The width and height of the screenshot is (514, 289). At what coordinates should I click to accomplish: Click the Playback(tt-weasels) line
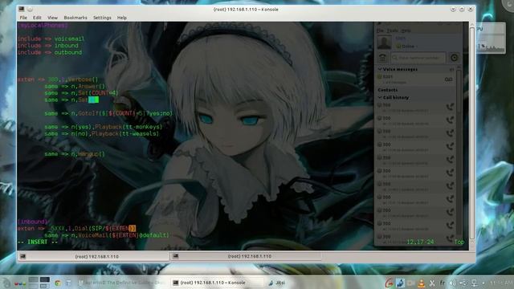[102, 134]
